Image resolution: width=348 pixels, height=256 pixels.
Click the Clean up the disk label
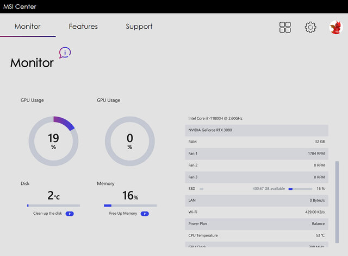48,214
